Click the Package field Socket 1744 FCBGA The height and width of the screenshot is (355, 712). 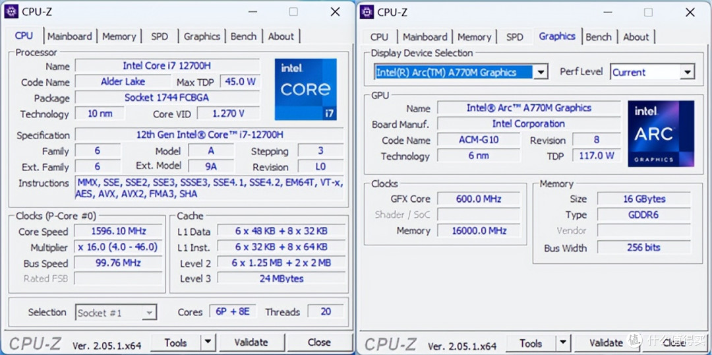[x=167, y=98]
